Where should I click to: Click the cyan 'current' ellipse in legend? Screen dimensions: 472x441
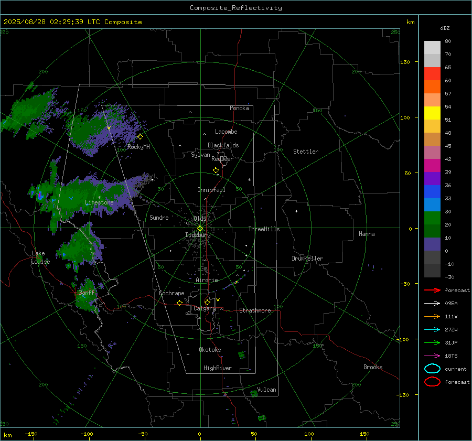point(432,369)
